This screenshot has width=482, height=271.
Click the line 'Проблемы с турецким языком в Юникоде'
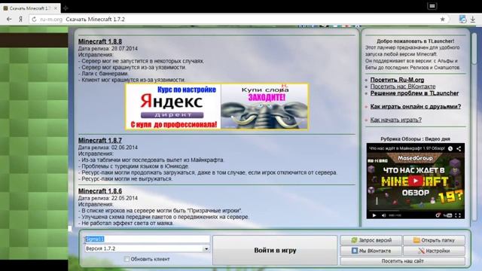[133, 166]
